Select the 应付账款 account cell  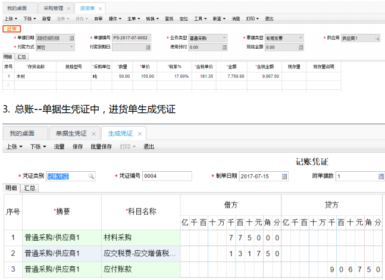click(140, 270)
